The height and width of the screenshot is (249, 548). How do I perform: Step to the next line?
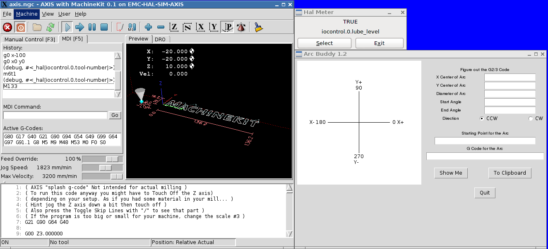pos(79,27)
